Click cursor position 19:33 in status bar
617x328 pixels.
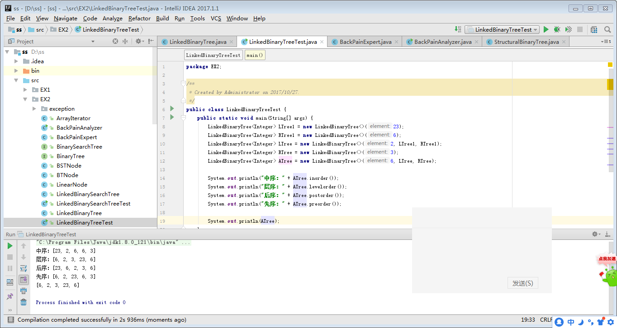pyautogui.click(x=528, y=320)
